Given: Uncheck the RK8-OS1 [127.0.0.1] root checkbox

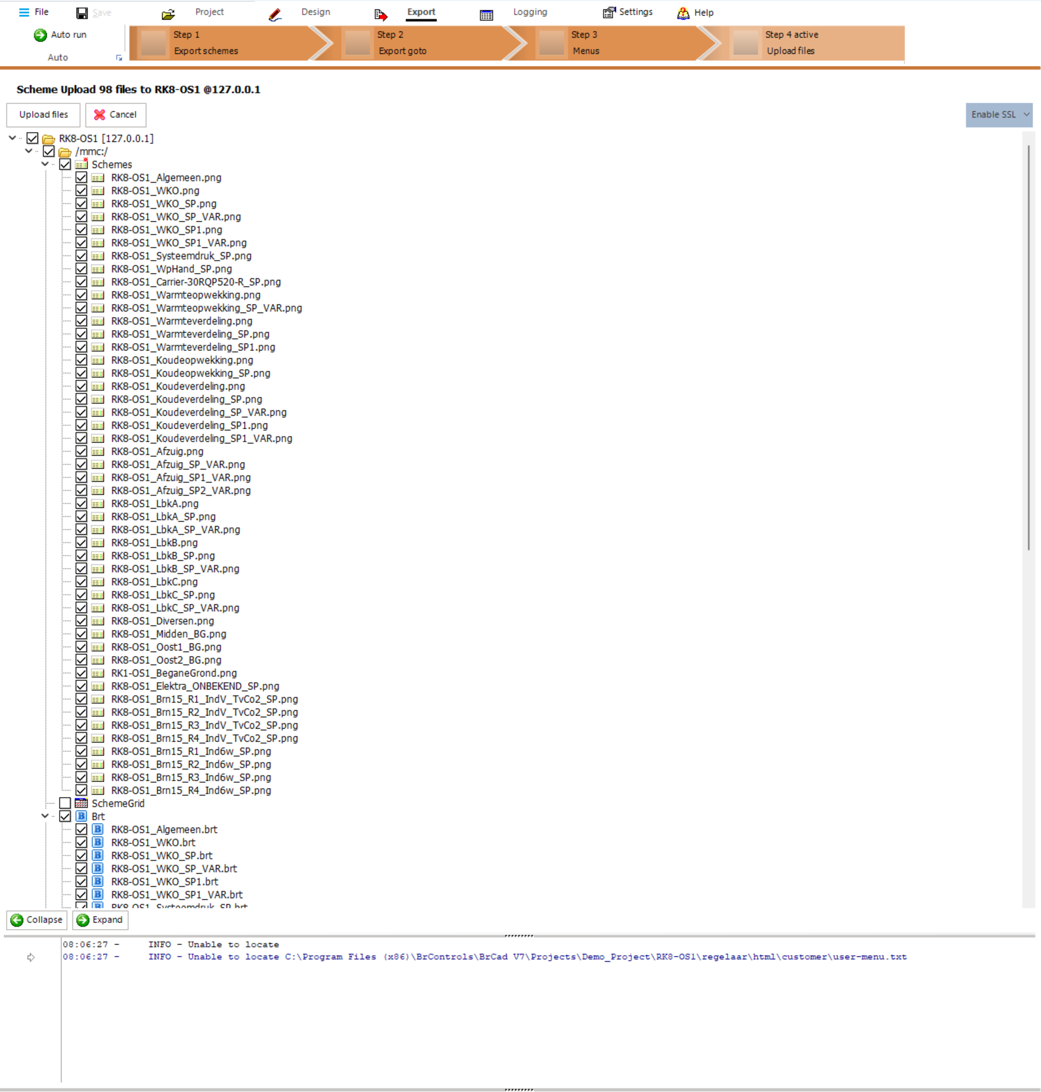Looking at the screenshot, I should (32, 138).
